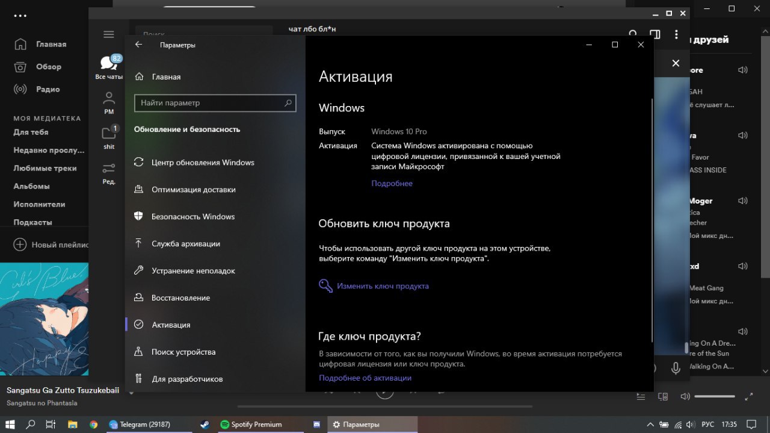Click the Windows Start button
The height and width of the screenshot is (433, 770).
11,425
